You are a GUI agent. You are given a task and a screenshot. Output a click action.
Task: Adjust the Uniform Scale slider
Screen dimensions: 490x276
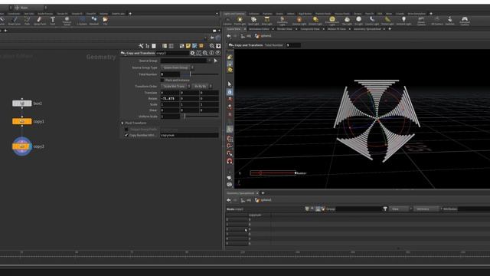click(x=200, y=117)
